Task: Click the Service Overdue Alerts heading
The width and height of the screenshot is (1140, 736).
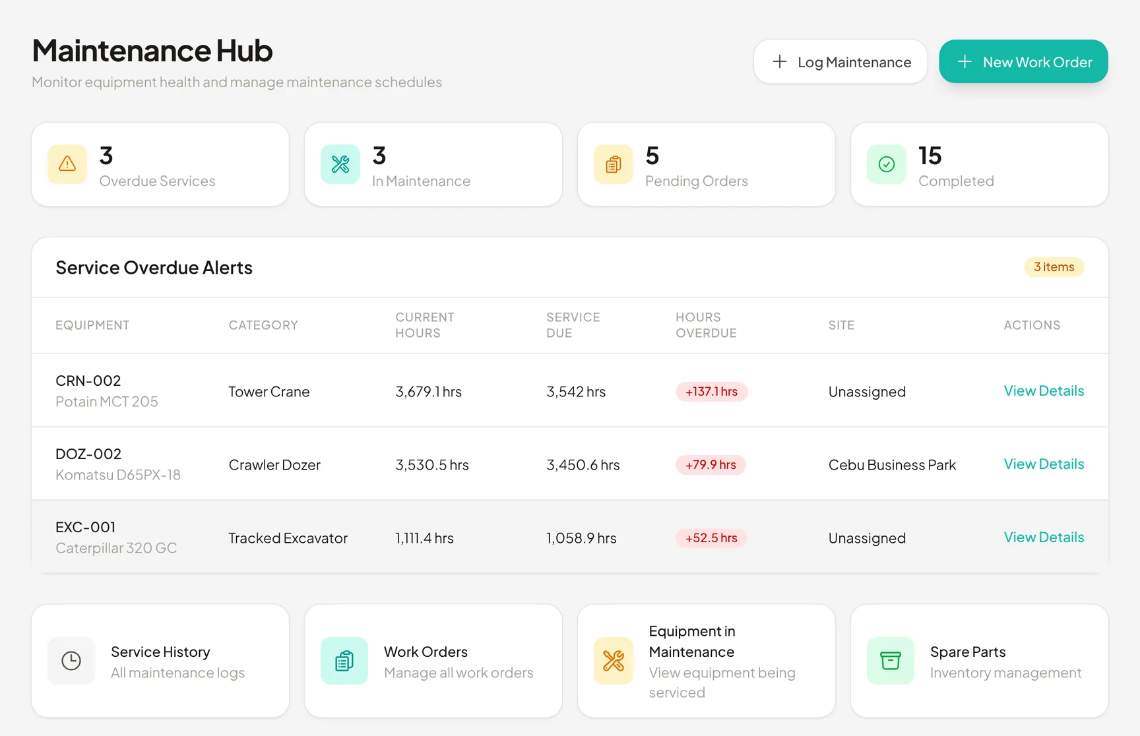Action: (x=154, y=267)
